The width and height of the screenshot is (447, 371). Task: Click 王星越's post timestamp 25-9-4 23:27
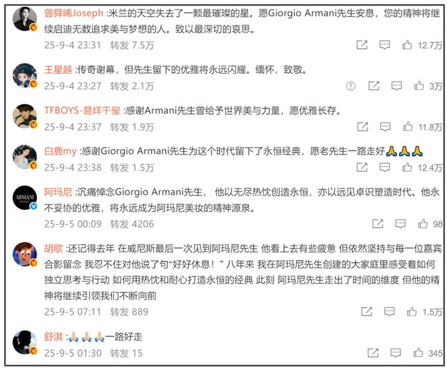point(72,86)
